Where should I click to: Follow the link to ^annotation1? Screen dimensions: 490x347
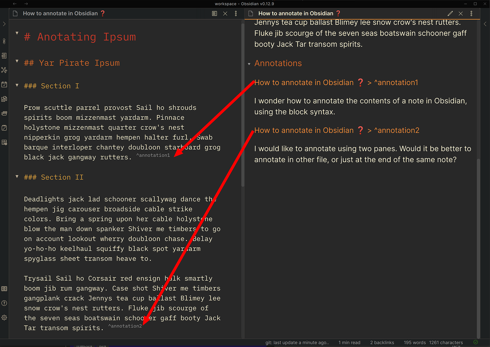[x=336, y=83]
